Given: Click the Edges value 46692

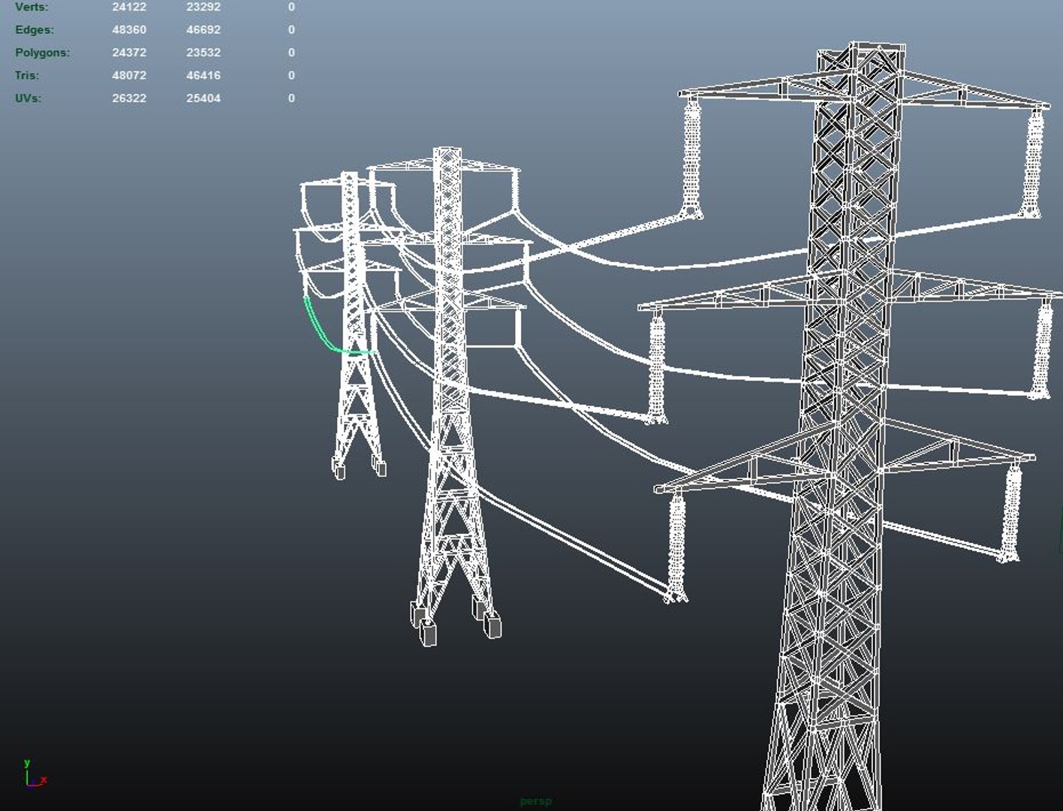Looking at the screenshot, I should click(x=203, y=30).
